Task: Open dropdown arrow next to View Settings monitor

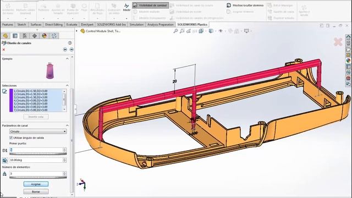Action: pyautogui.click(x=251, y=31)
